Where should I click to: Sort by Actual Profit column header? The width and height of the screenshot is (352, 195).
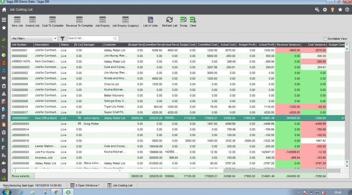(x=266, y=45)
